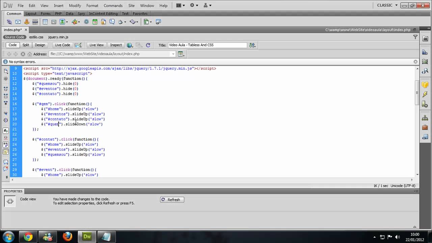Open the Images dropdown in Common toolbar

64,22
